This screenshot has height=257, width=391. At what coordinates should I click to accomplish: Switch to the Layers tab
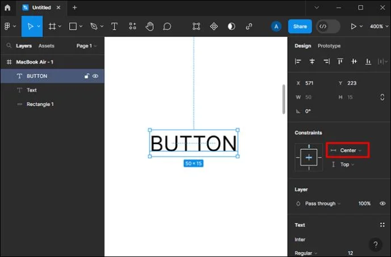tap(24, 46)
